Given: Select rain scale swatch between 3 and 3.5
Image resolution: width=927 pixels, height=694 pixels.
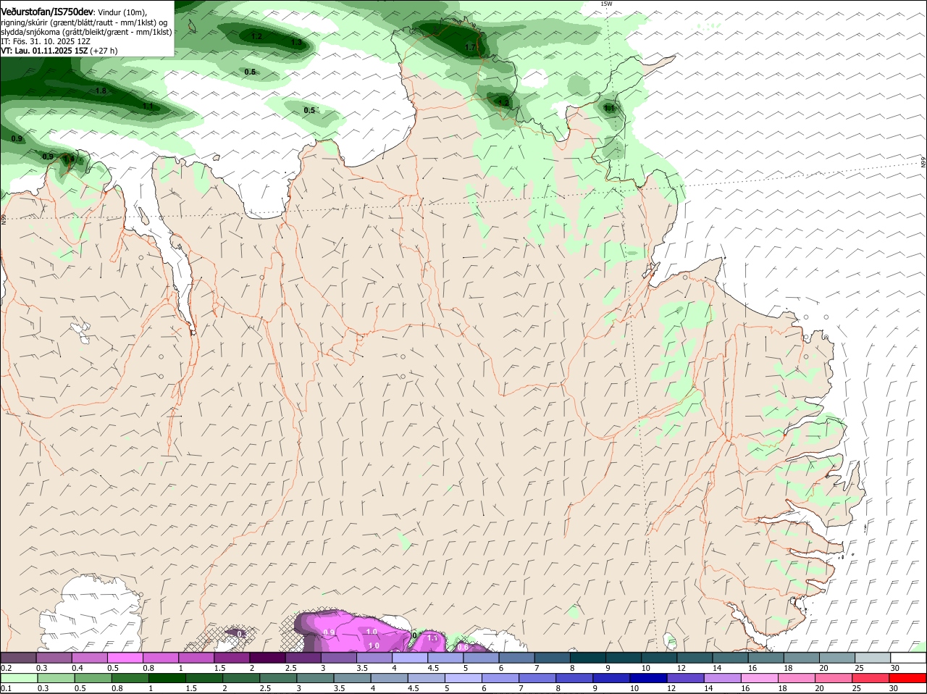Looking at the screenshot, I should pyautogui.click(x=315, y=678).
